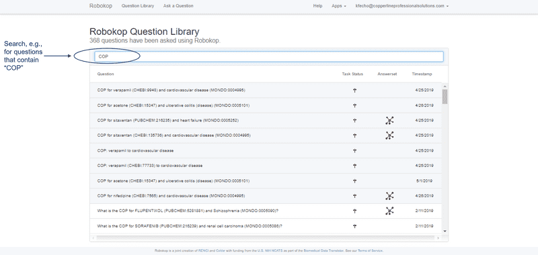Select 'COP: verapamil to cardiovascular disease' question
This screenshot has height=255, width=538.
coord(135,150)
